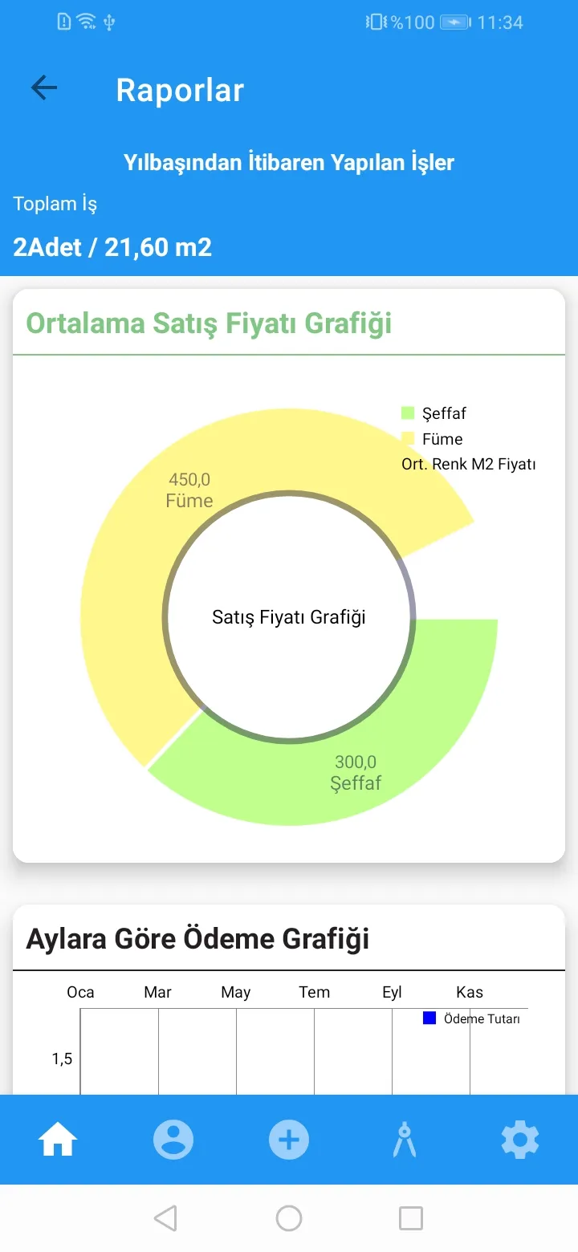Open the home tab in bottom bar
Image resolution: width=578 pixels, height=1252 pixels.
pos(58,1140)
